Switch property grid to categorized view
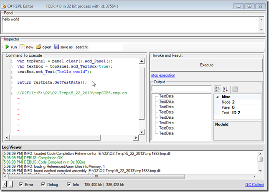Viewport: 269px width, 192px height. 218,89
